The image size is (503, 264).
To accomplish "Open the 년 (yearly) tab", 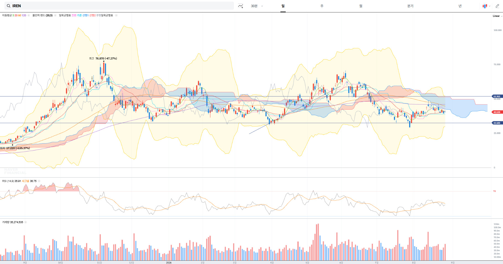I will pos(460,6).
